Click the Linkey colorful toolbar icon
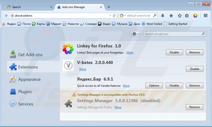The height and width of the screenshot is (127, 212). 195,16
